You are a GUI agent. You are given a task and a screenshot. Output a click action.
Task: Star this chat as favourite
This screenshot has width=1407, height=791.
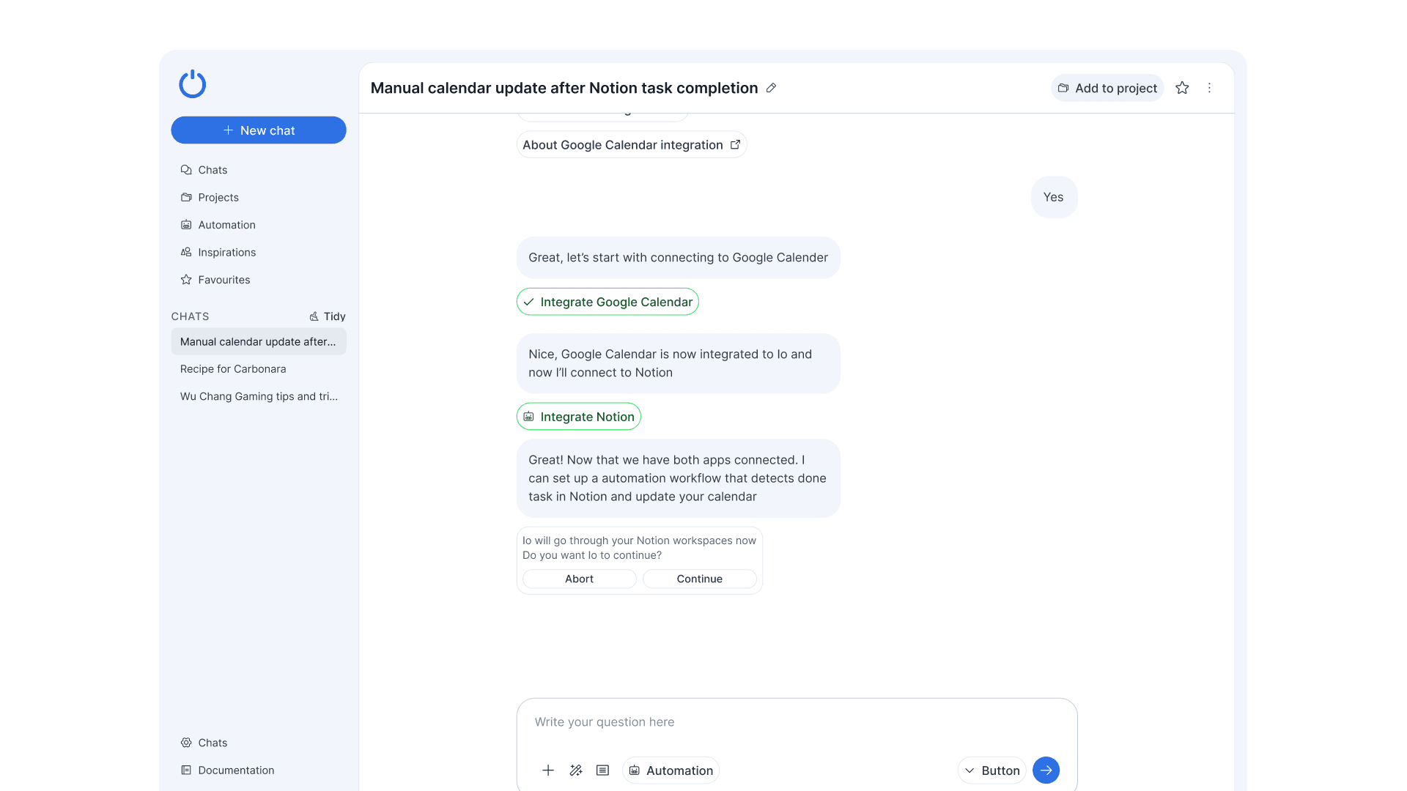[x=1182, y=88]
